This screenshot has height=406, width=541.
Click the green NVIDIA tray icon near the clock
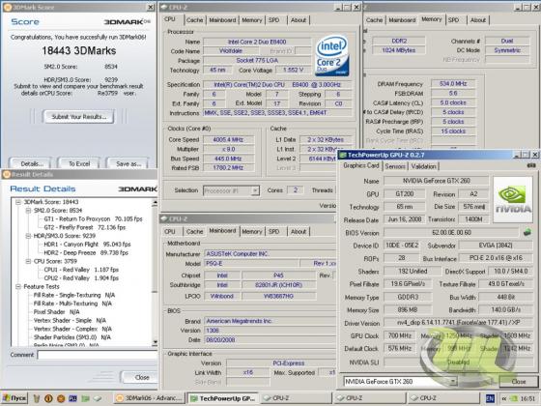tap(513, 398)
